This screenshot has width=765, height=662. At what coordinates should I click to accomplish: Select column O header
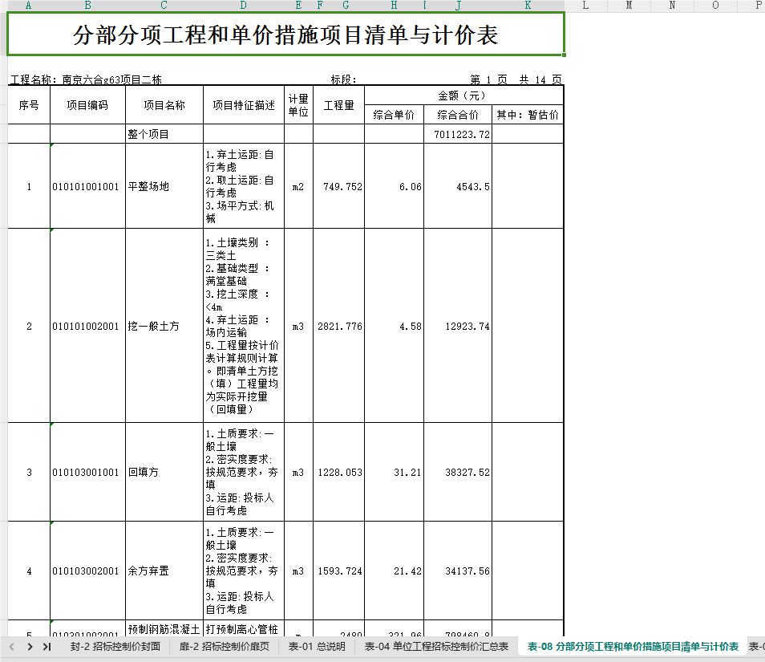[716, 6]
